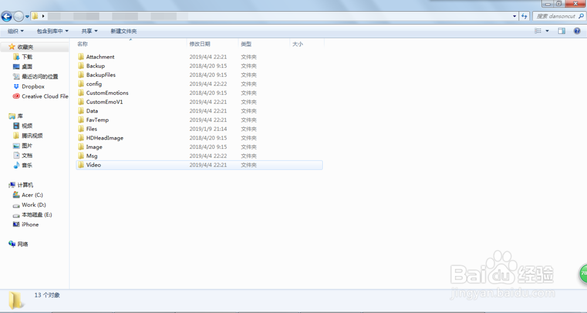Open 文档 library

(x=27, y=155)
